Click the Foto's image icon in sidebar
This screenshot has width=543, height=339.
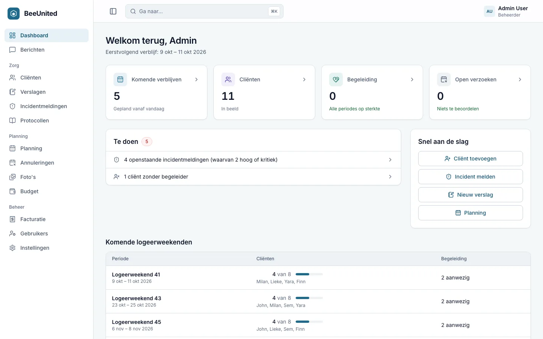coord(12,177)
